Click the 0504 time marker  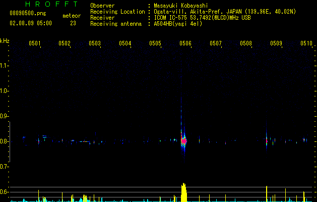(x=125, y=43)
